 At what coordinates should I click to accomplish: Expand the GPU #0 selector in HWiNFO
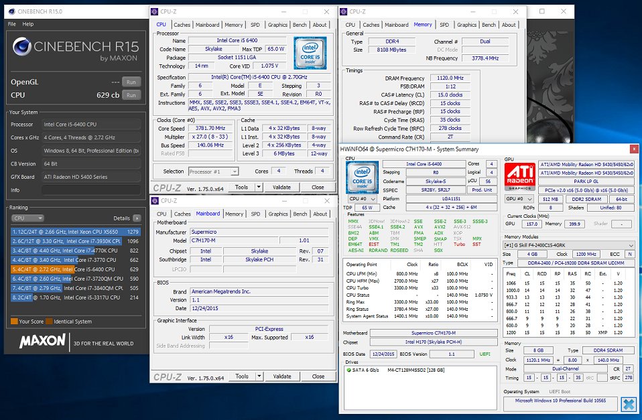click(521, 199)
